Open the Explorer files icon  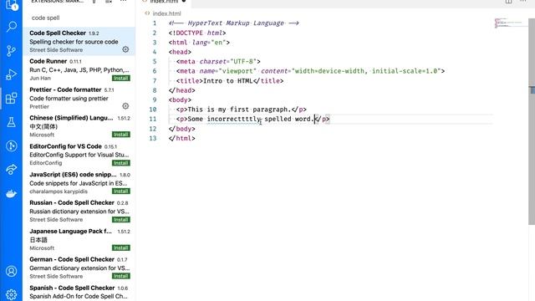11,5
